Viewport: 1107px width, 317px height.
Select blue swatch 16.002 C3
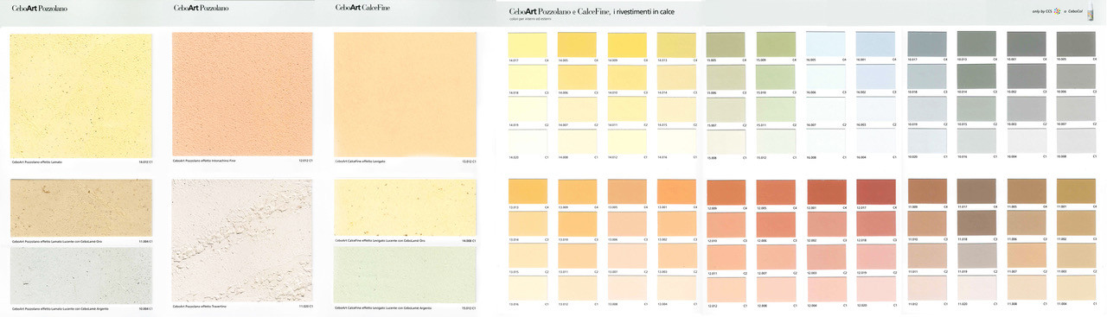pyautogui.click(x=875, y=77)
